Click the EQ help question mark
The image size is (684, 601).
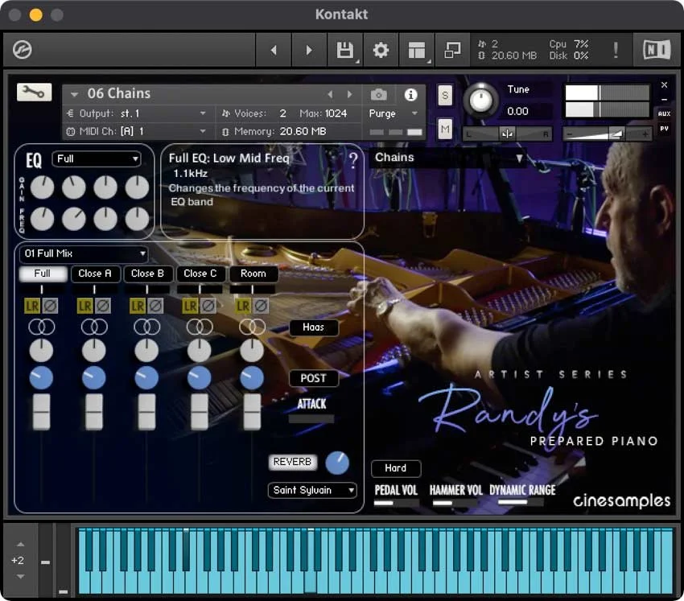click(352, 159)
